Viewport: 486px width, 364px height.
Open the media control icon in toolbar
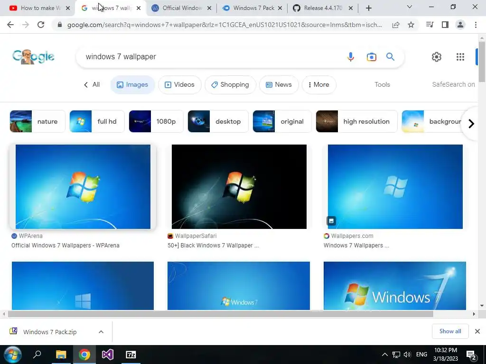[430, 25]
